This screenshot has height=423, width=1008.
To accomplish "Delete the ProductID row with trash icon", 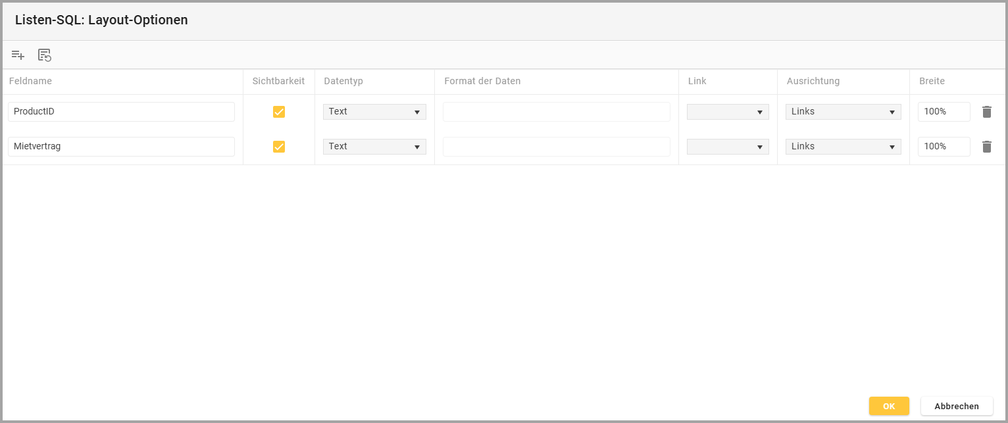I will [x=986, y=112].
